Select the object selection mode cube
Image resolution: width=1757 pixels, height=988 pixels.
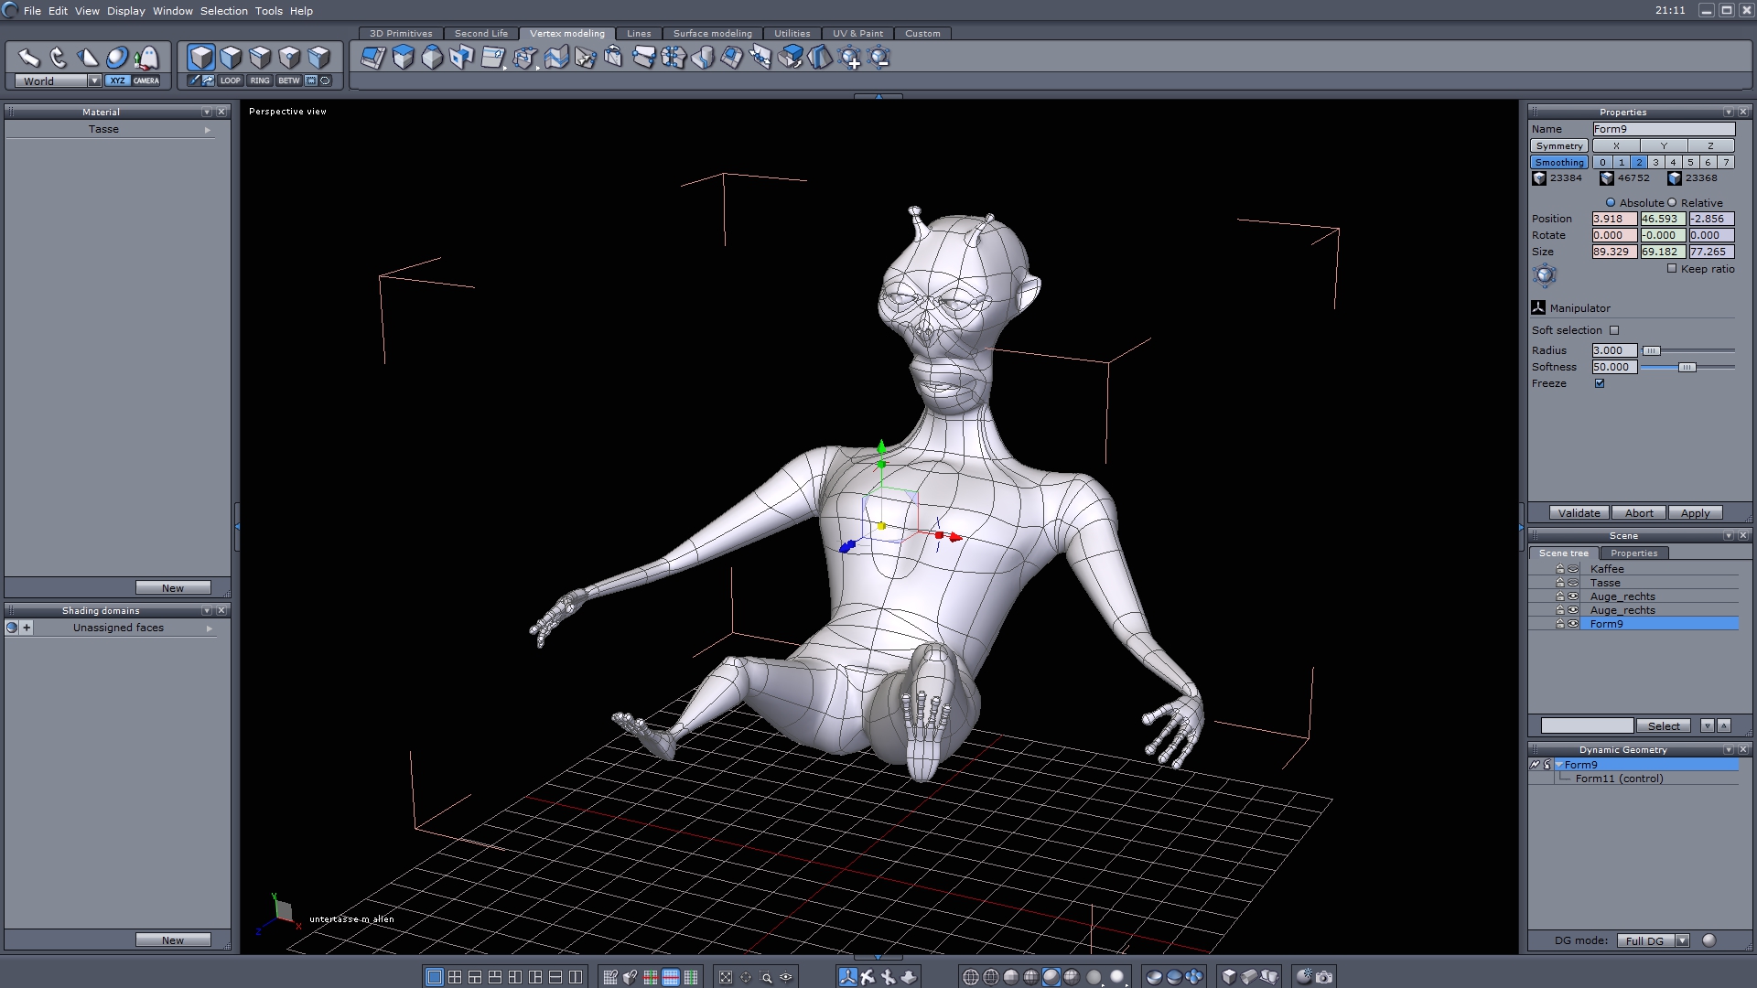[201, 58]
